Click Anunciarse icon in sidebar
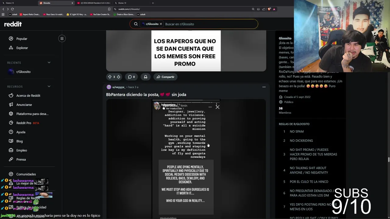 tap(11, 105)
